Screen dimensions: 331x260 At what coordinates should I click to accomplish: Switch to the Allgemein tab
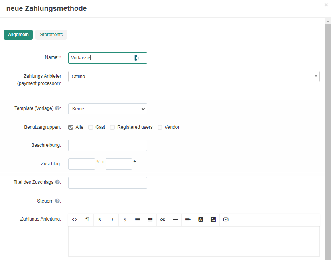[x=18, y=35]
